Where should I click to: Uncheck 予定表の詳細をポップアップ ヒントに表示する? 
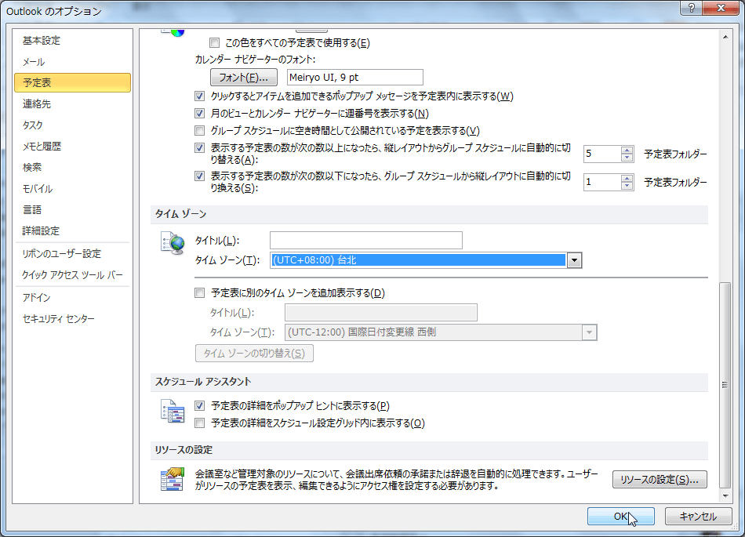point(199,406)
